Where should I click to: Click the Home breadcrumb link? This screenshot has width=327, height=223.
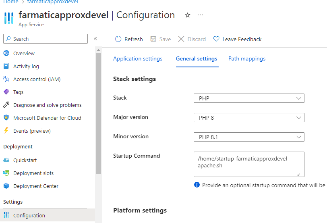11,2
